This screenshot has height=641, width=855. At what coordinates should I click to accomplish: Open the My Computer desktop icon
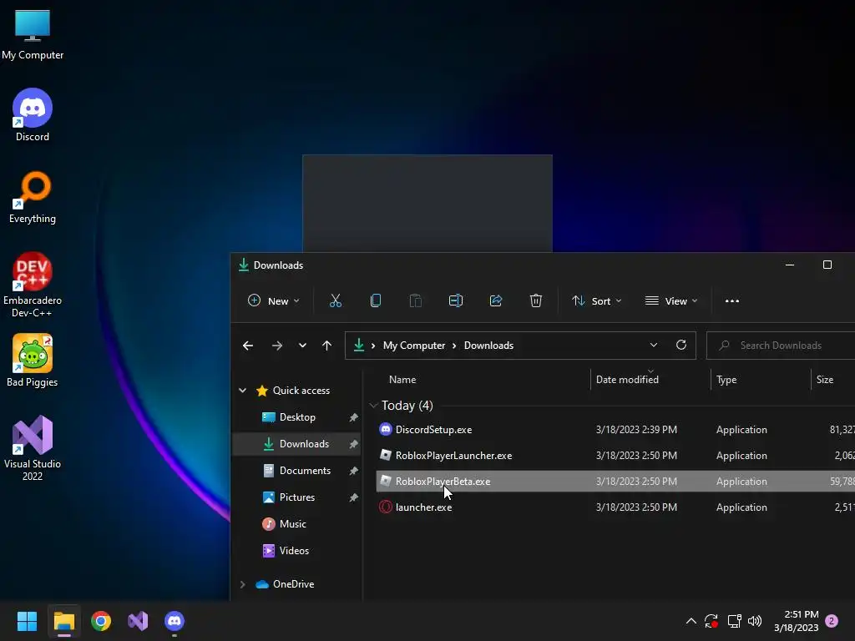pyautogui.click(x=33, y=33)
